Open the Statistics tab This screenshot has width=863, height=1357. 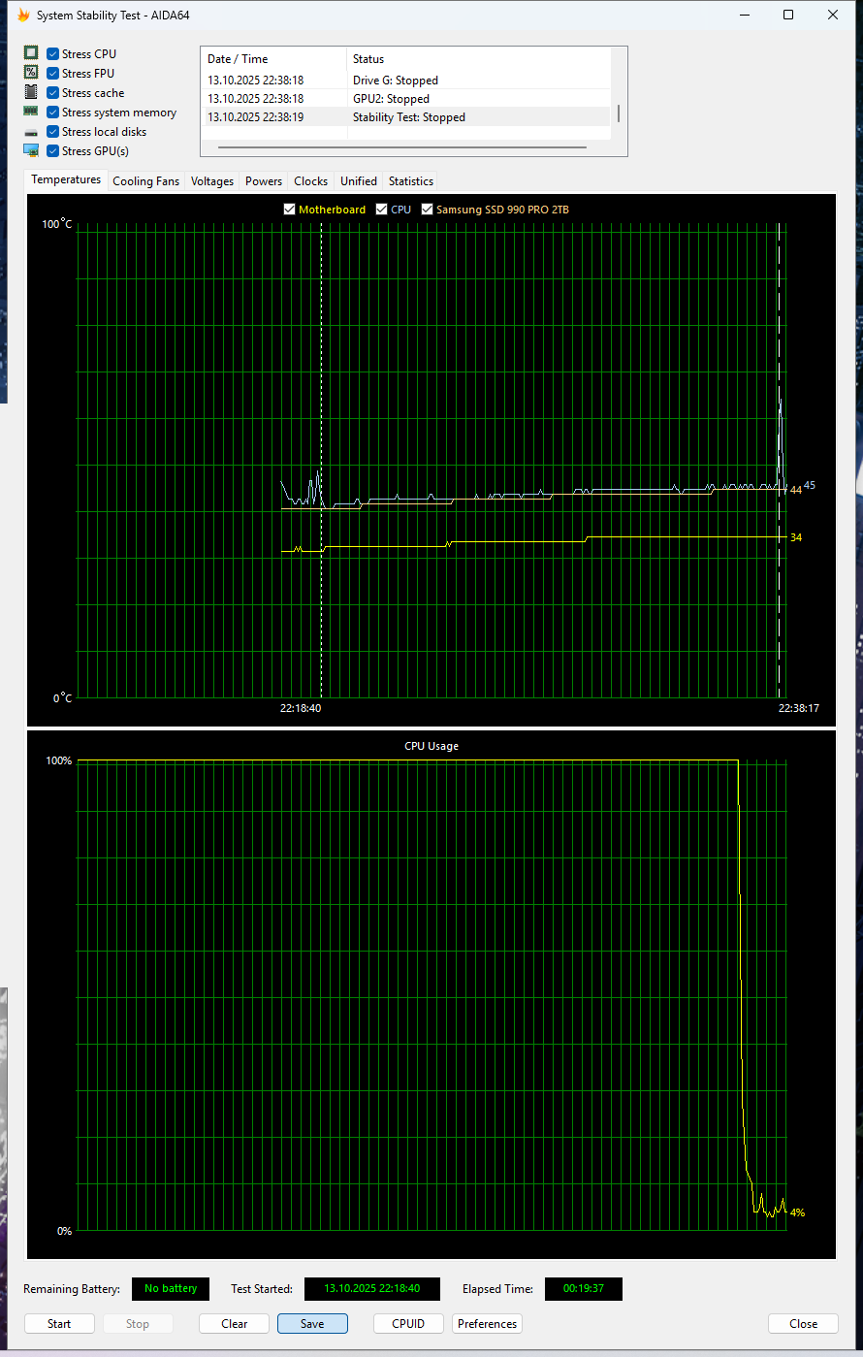click(410, 180)
